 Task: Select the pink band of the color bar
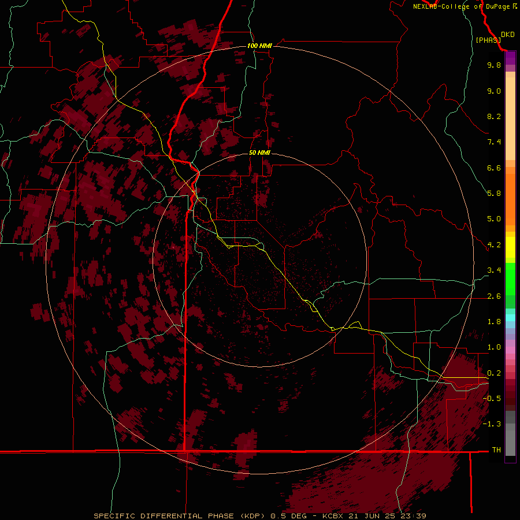click(510, 350)
